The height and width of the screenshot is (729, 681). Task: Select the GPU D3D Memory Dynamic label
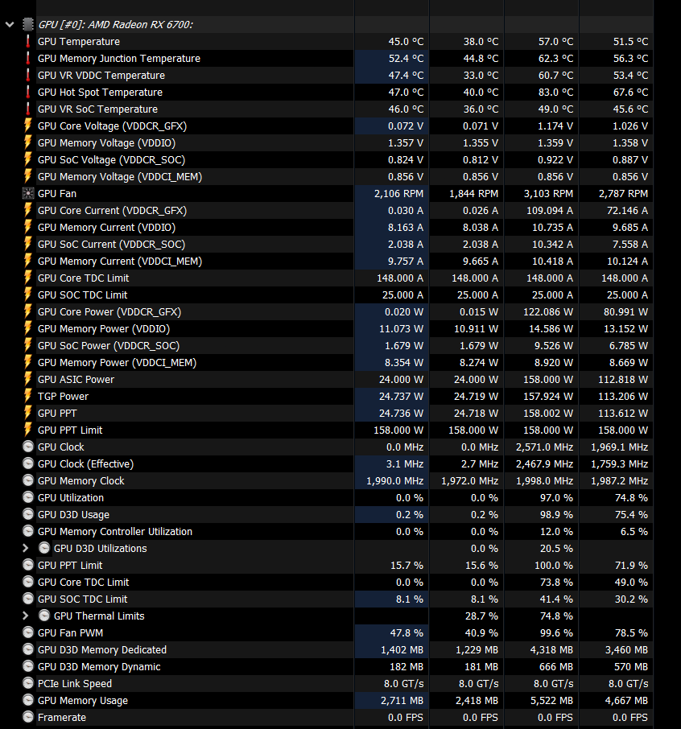pyautogui.click(x=99, y=667)
